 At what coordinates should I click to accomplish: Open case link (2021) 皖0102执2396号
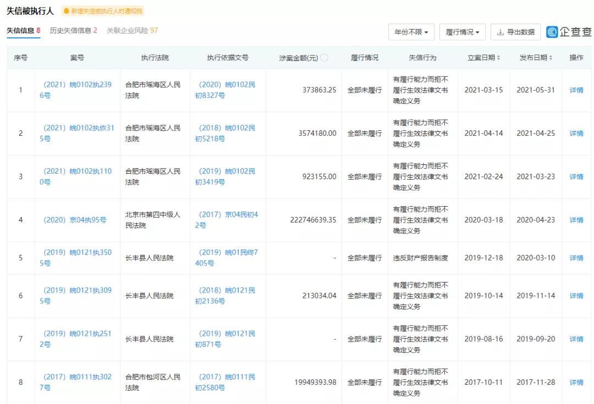78,90
